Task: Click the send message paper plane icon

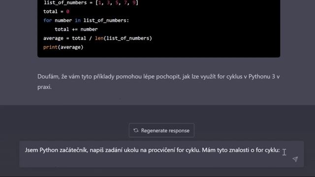Action: click(295, 159)
